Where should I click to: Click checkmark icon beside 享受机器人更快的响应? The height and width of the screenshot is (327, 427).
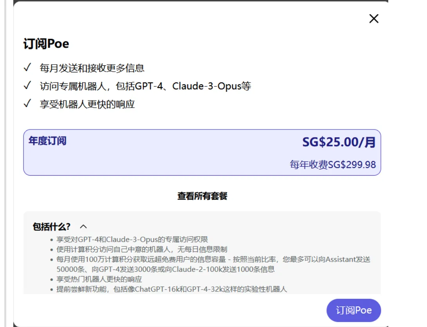tap(27, 104)
